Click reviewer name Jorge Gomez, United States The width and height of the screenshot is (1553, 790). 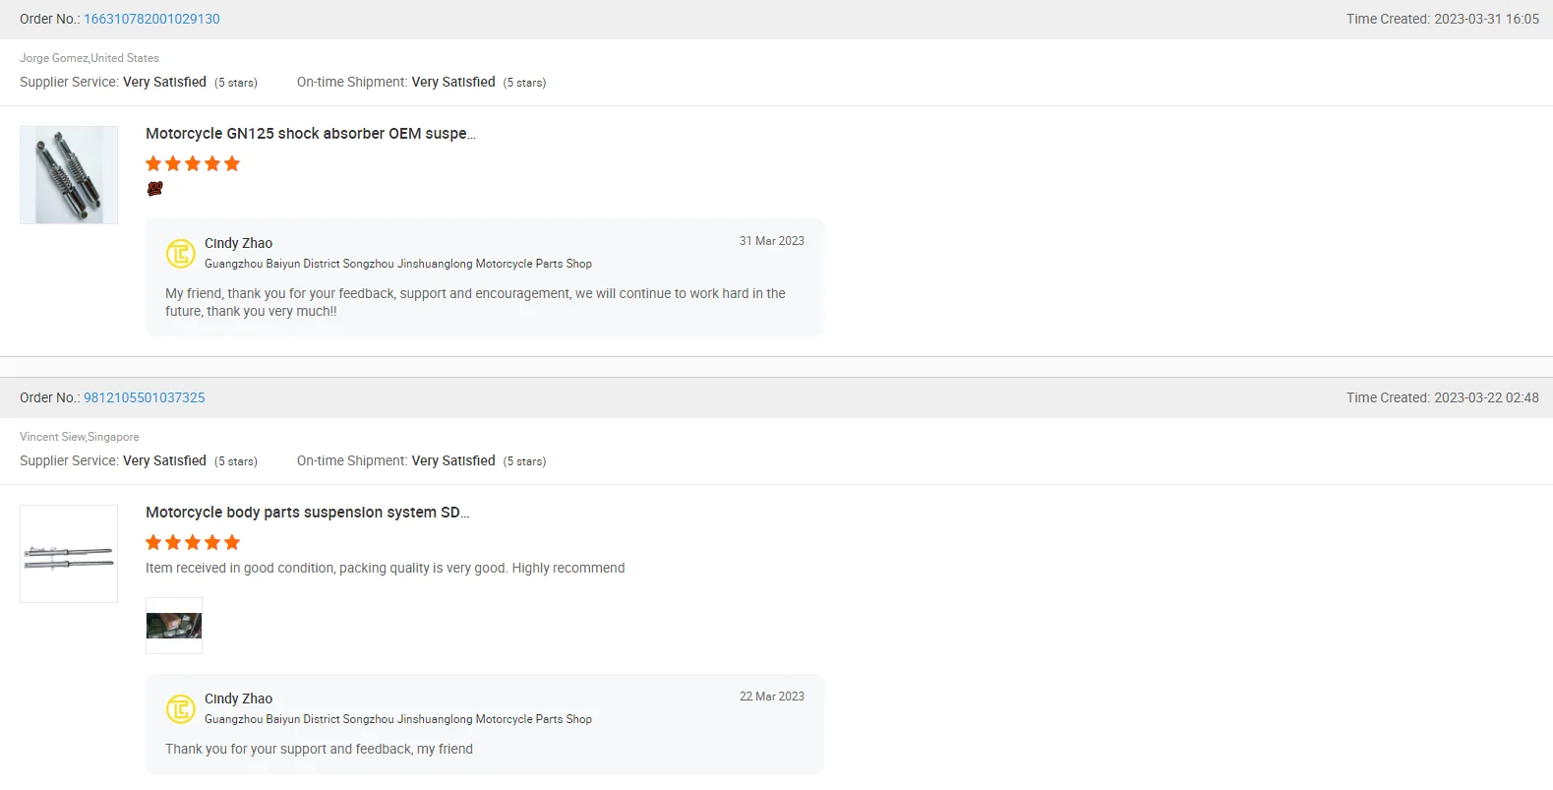pyautogui.click(x=90, y=58)
